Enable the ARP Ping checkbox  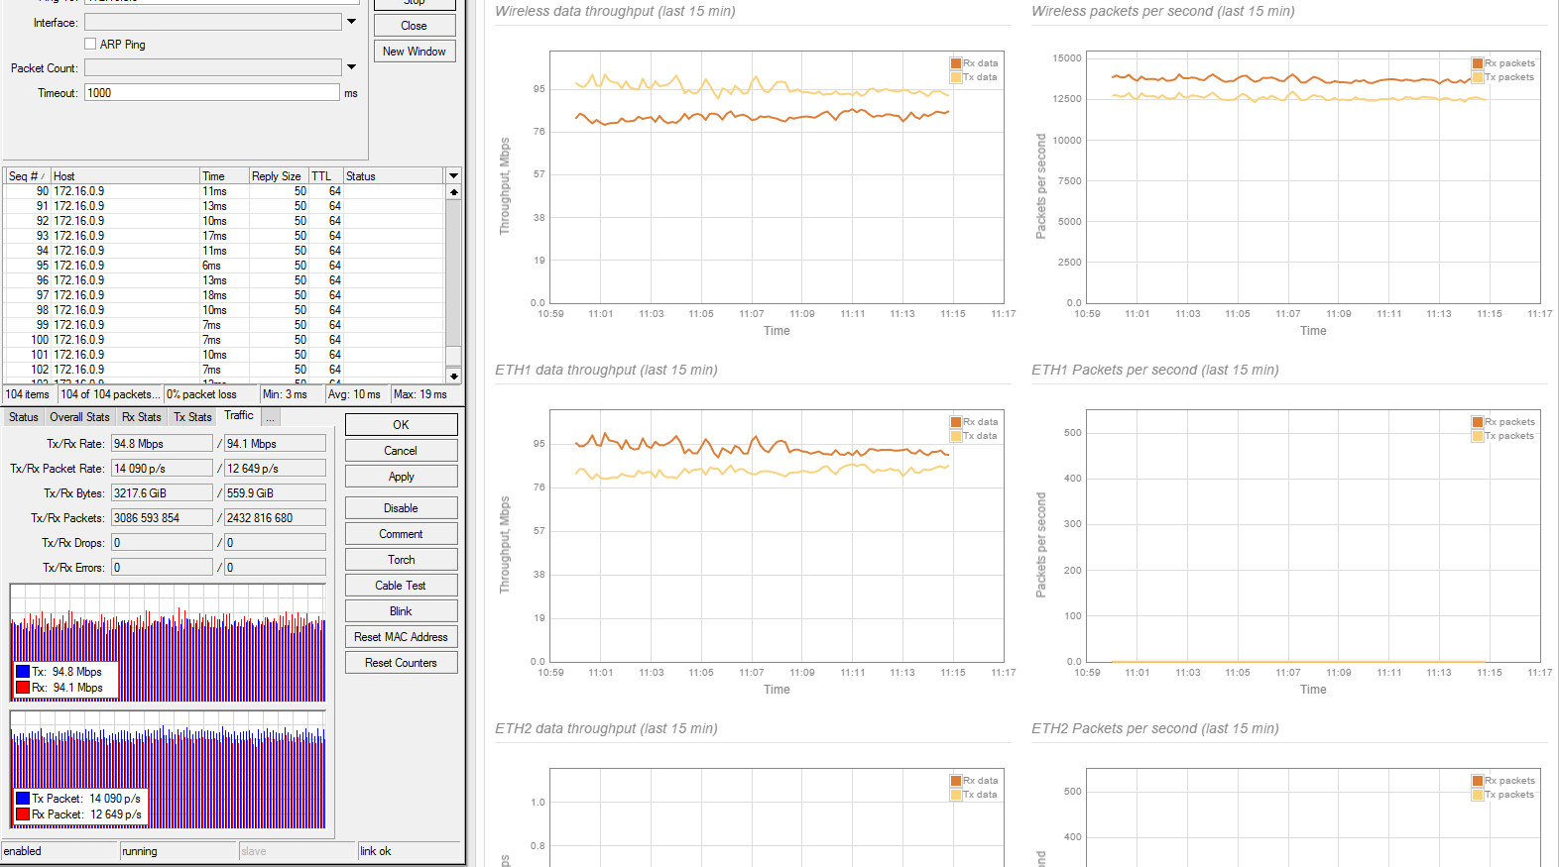[90, 44]
